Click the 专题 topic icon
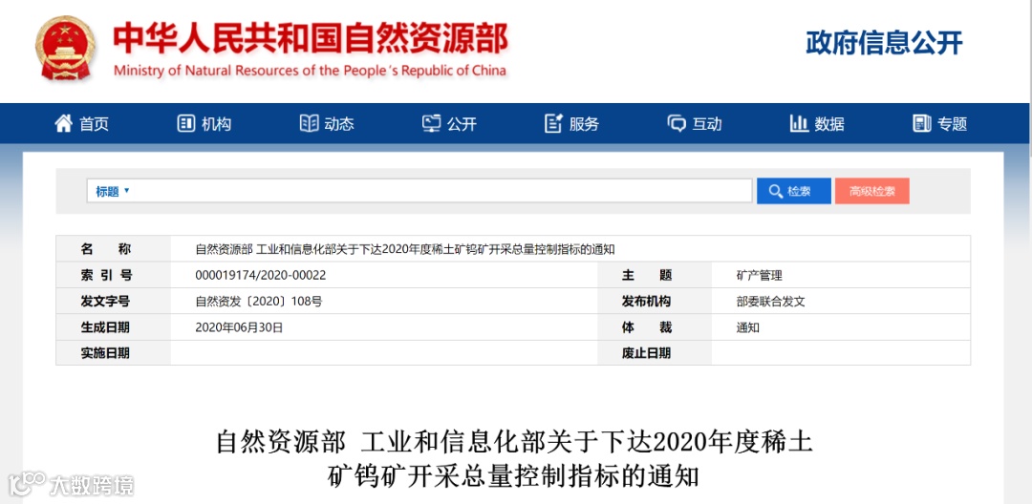Viewport: 1032px width, 504px height. point(921,123)
